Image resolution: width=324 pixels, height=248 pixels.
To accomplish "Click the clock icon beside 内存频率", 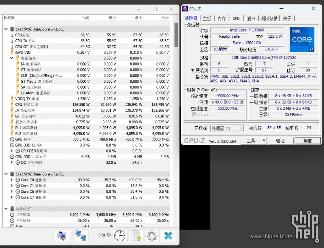I will (x=12, y=215).
